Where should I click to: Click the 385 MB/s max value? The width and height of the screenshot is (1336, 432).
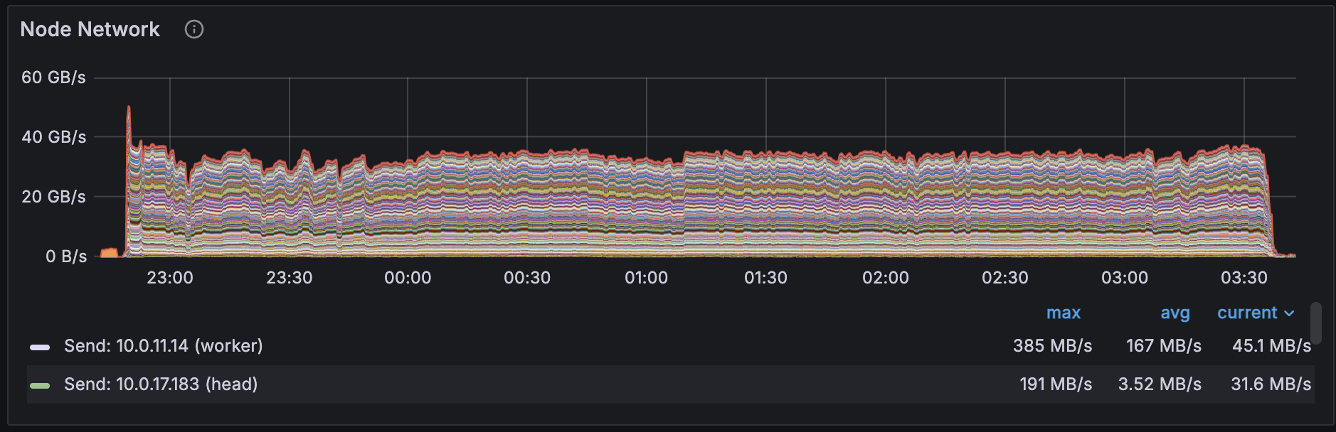coord(1052,346)
